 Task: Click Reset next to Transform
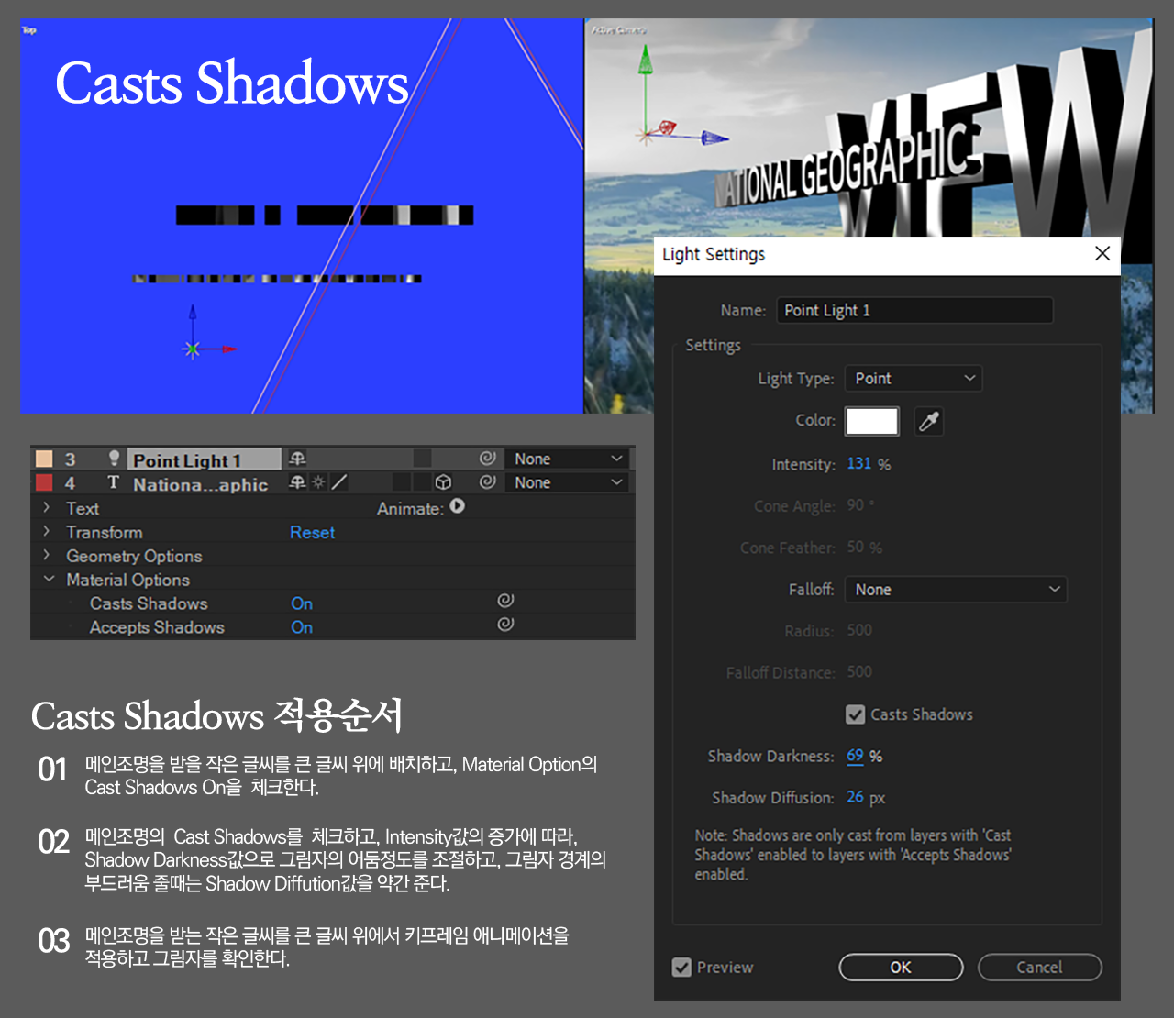[312, 532]
